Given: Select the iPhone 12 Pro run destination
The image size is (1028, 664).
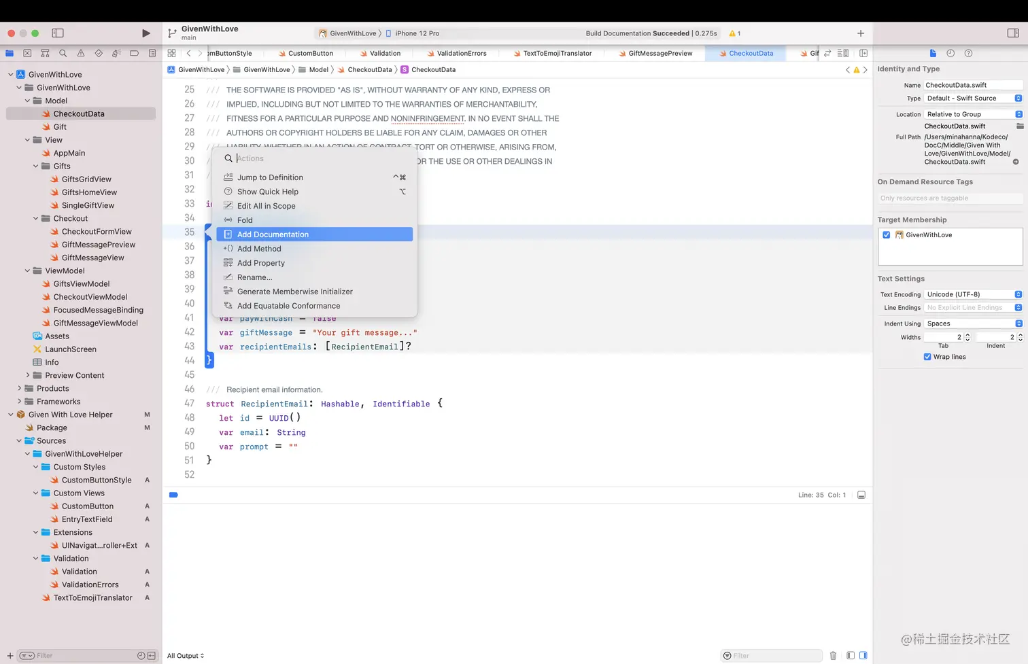Looking at the screenshot, I should (x=413, y=33).
